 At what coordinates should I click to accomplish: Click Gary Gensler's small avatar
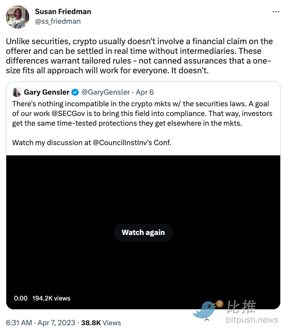coord(17,92)
